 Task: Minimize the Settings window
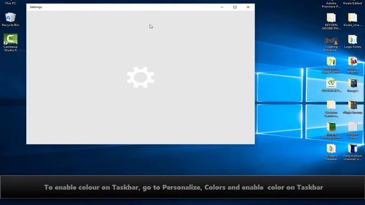(222, 7)
